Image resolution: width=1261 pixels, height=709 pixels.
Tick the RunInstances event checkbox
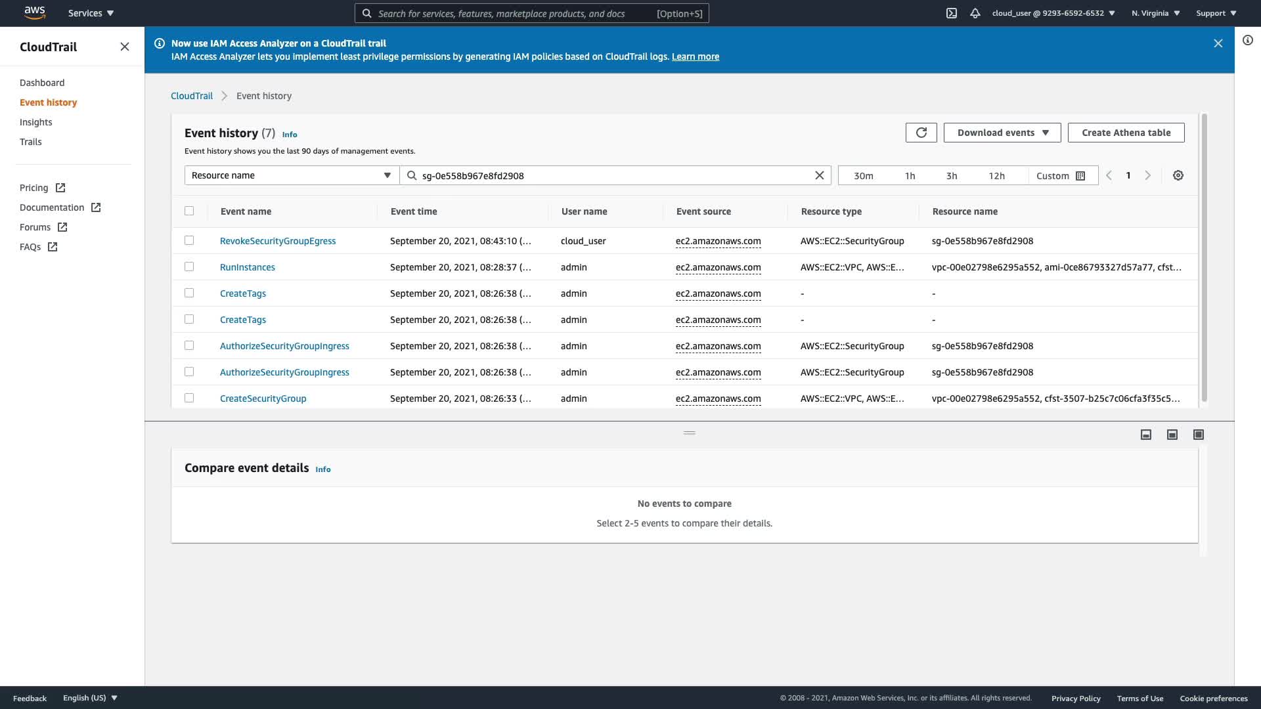(x=189, y=267)
